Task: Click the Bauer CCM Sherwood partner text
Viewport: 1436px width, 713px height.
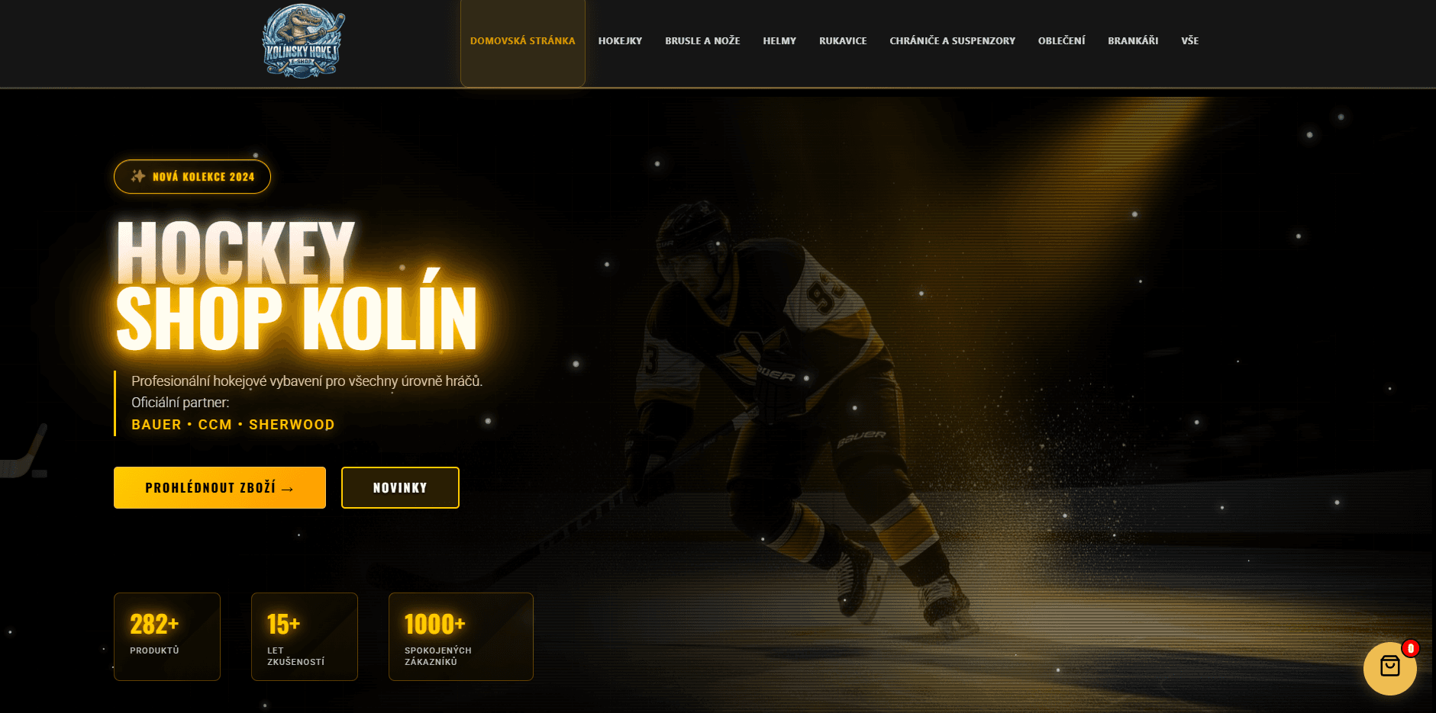Action: click(233, 425)
